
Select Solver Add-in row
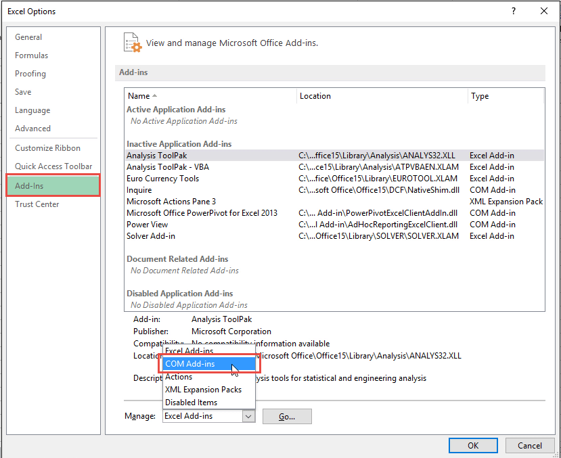(334, 235)
